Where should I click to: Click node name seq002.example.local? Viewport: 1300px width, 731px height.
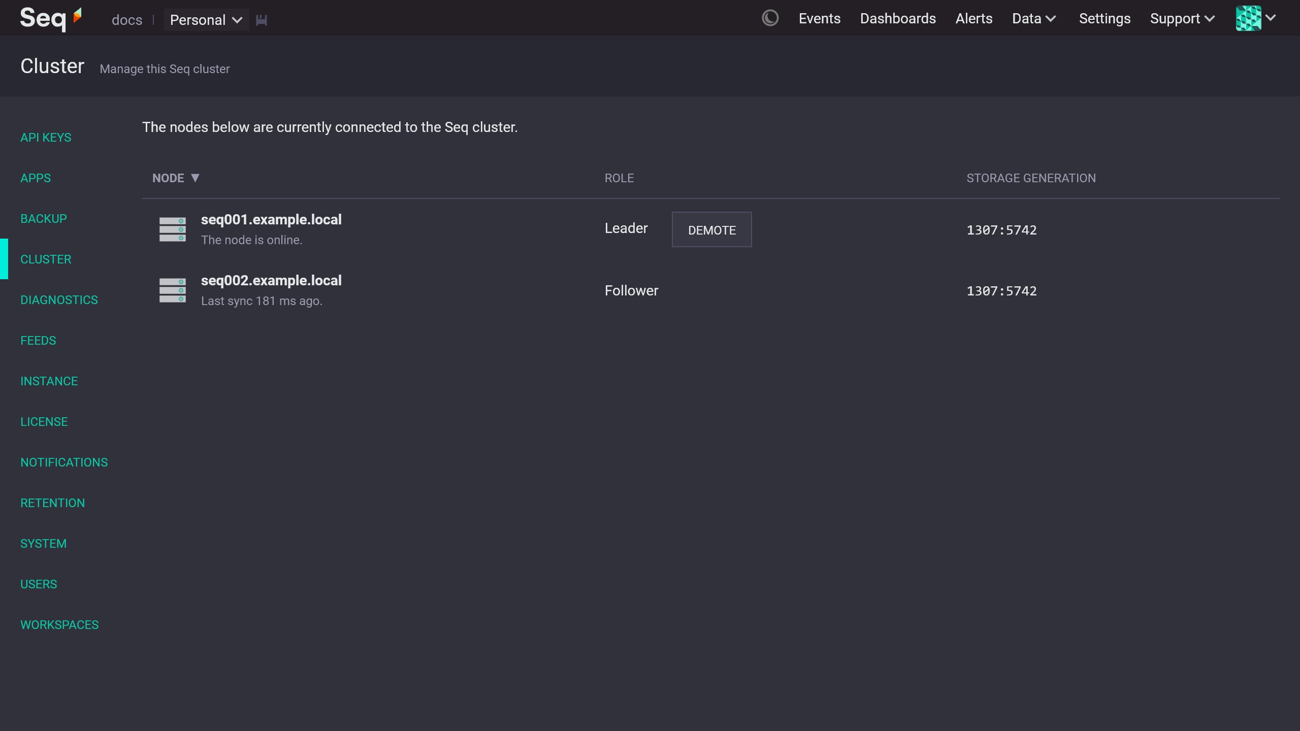click(271, 281)
